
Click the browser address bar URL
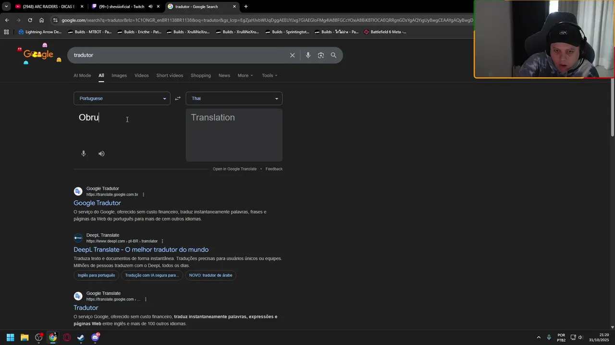coord(267,20)
